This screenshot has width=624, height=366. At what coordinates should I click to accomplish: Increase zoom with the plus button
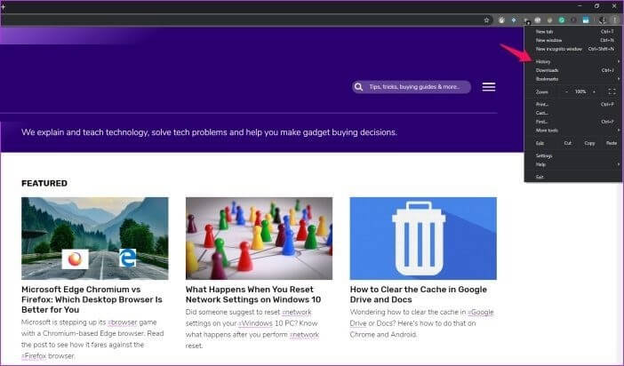pyautogui.click(x=594, y=91)
